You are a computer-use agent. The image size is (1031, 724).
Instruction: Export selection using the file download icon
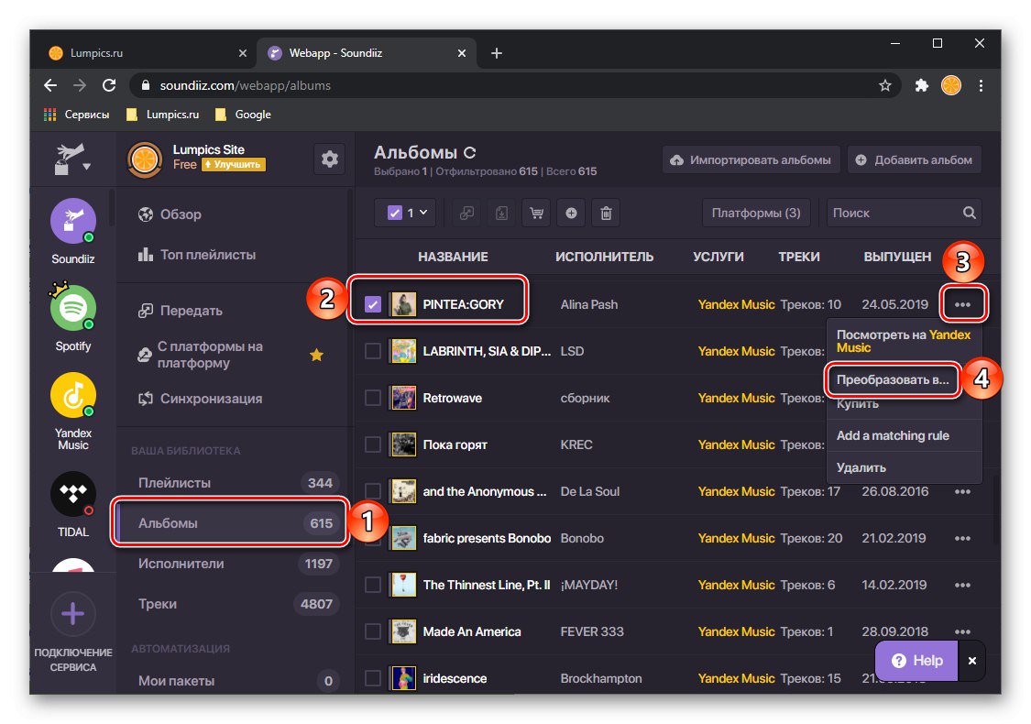(500, 213)
